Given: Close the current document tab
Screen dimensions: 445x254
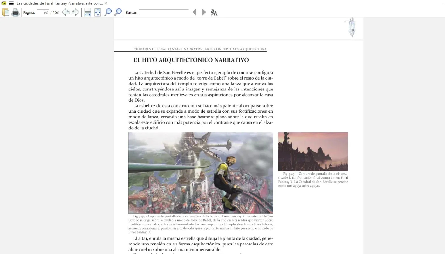Looking at the screenshot, I should [106, 3].
